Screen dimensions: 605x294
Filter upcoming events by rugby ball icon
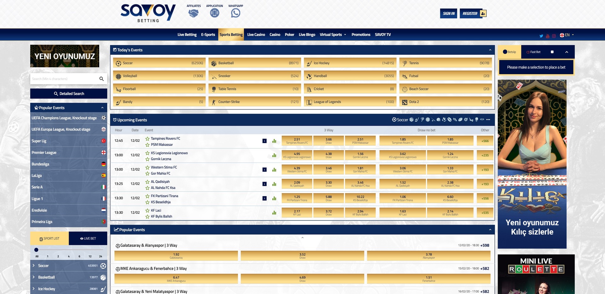click(x=449, y=119)
